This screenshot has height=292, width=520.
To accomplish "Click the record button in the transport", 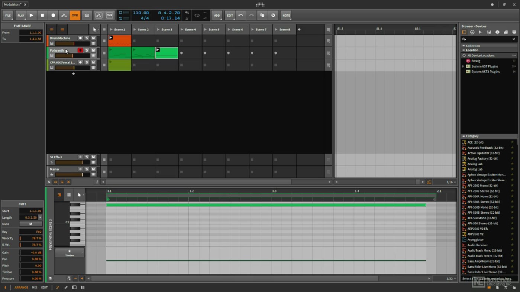I will (x=54, y=15).
